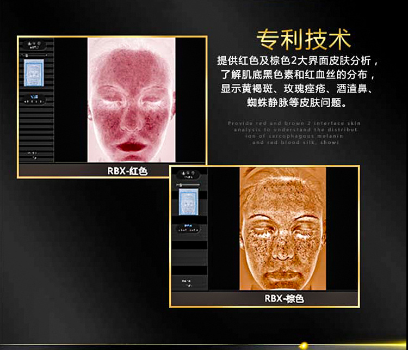Viewport: 408px width, 350px height.
Task: Click the 专利技术 heading
Action: point(304,40)
